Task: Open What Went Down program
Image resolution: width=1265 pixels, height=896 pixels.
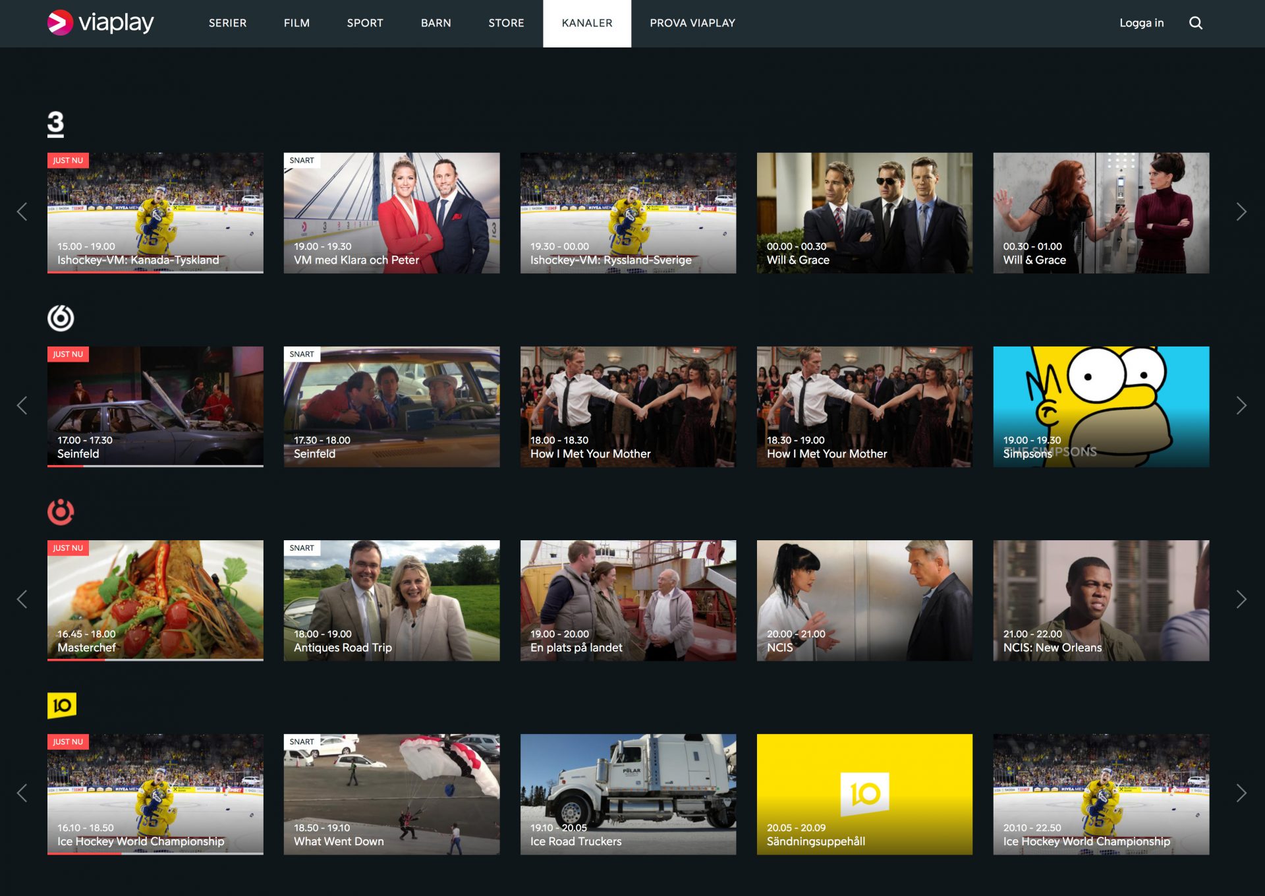Action: pos(392,794)
